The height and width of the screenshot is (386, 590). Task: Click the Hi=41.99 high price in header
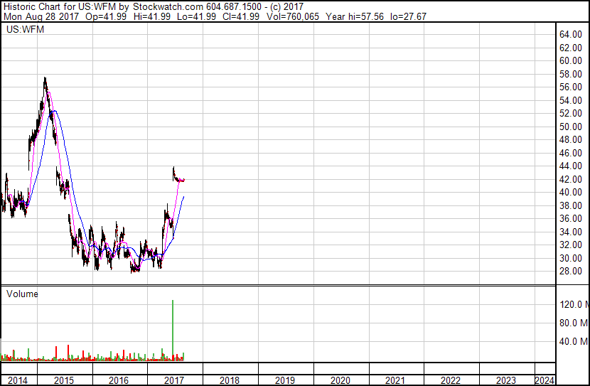(152, 16)
